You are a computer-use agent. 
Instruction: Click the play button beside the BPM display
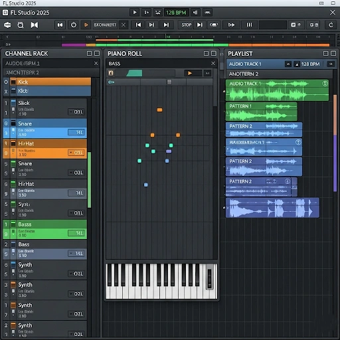tap(134, 13)
